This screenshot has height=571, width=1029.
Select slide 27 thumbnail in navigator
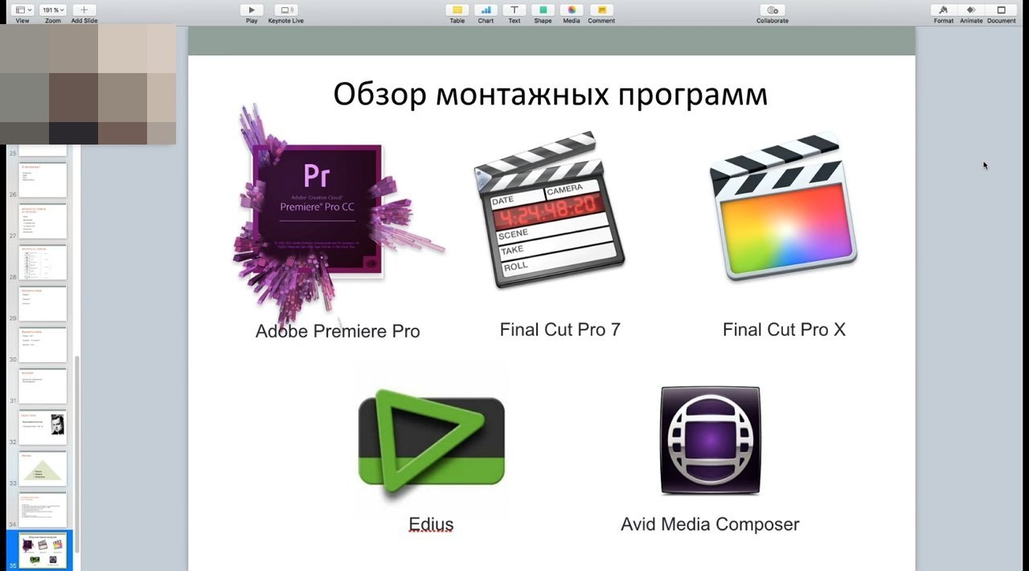(x=43, y=222)
